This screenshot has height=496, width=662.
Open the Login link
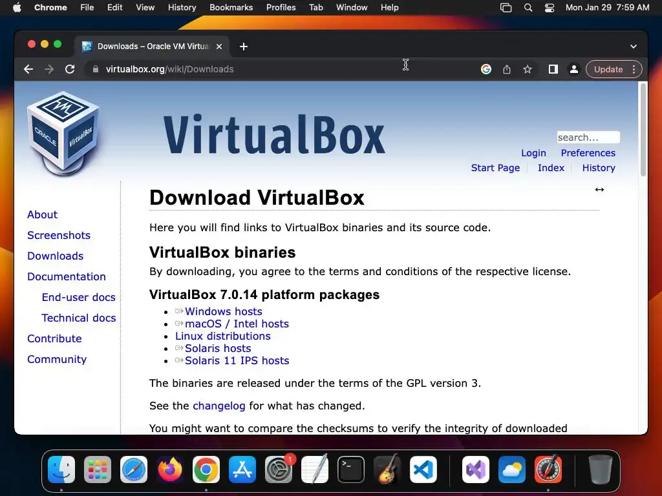533,152
